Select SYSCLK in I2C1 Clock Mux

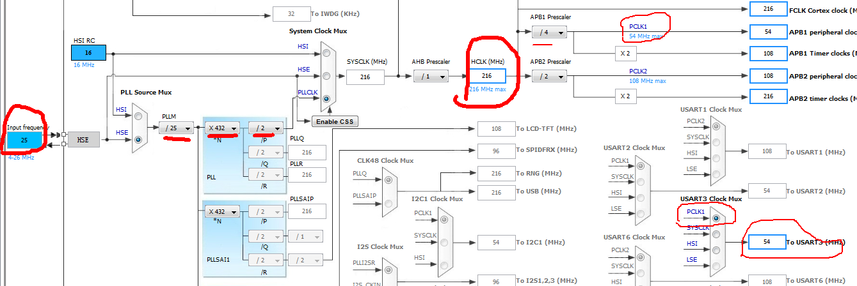pos(445,242)
